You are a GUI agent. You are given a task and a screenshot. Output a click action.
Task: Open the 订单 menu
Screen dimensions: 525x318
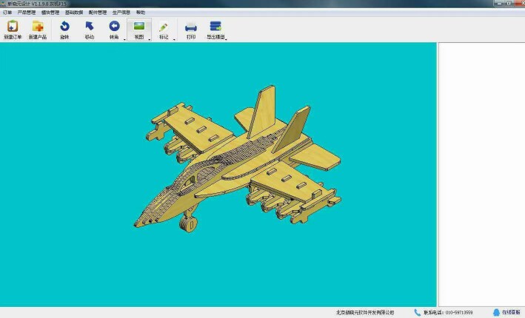(7, 13)
